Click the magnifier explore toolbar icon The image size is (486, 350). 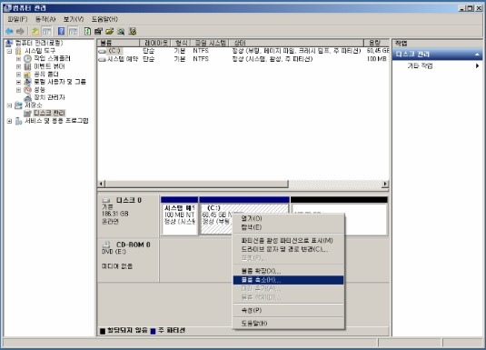tap(121, 31)
